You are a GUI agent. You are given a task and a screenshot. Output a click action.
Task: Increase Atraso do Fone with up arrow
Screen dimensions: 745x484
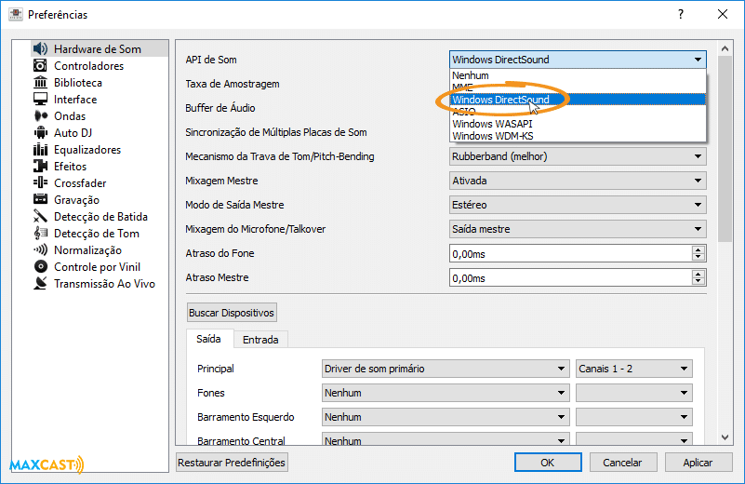(698, 249)
